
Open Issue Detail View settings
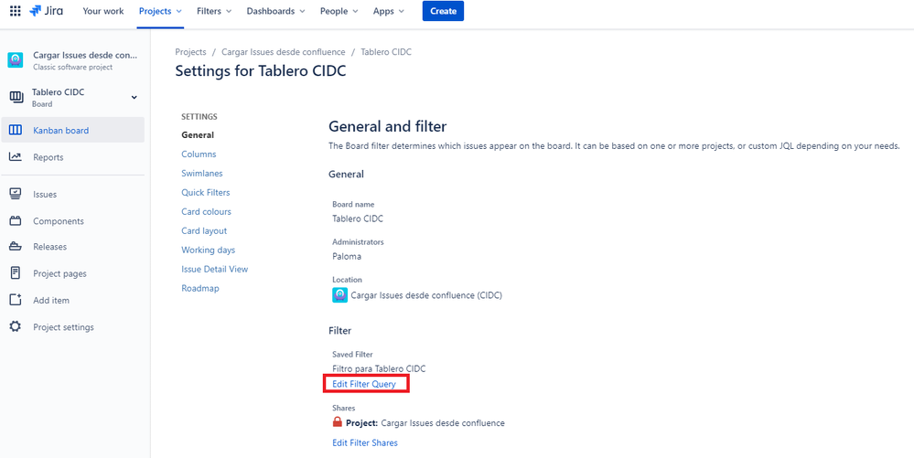214,269
